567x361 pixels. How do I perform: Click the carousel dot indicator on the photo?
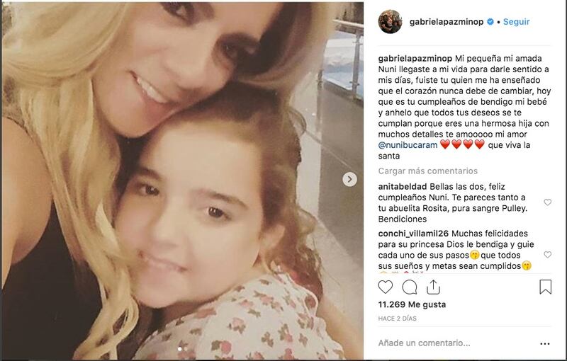[x=180, y=349]
